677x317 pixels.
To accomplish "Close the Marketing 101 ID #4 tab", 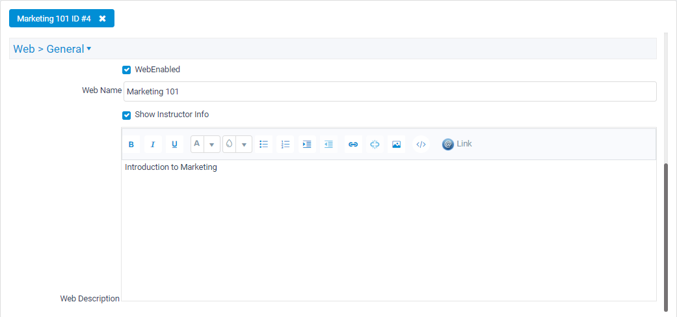I will (x=102, y=18).
